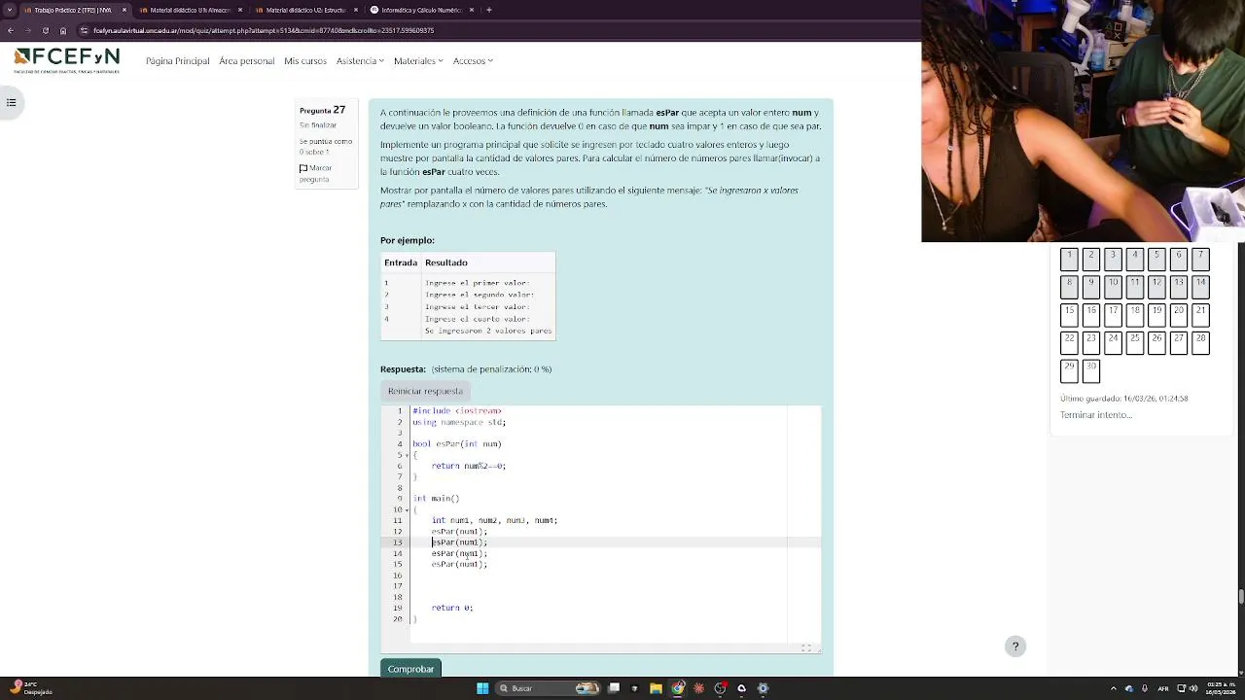Jump to question 21 in navigation
The image size is (1245, 700).
click(1200, 315)
